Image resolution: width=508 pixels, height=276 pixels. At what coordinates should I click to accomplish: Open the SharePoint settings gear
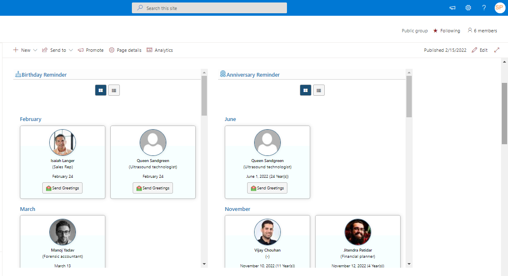click(x=468, y=7)
